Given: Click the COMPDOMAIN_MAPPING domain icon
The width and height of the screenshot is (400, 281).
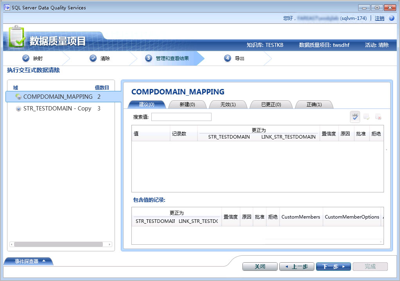Looking at the screenshot, I should click(x=18, y=97).
